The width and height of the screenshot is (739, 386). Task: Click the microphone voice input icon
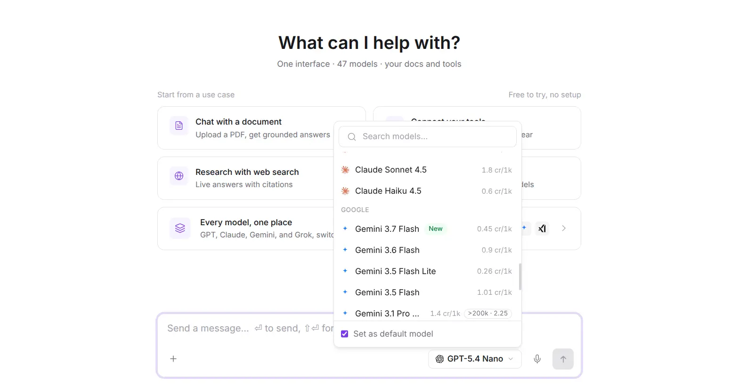[x=537, y=359]
